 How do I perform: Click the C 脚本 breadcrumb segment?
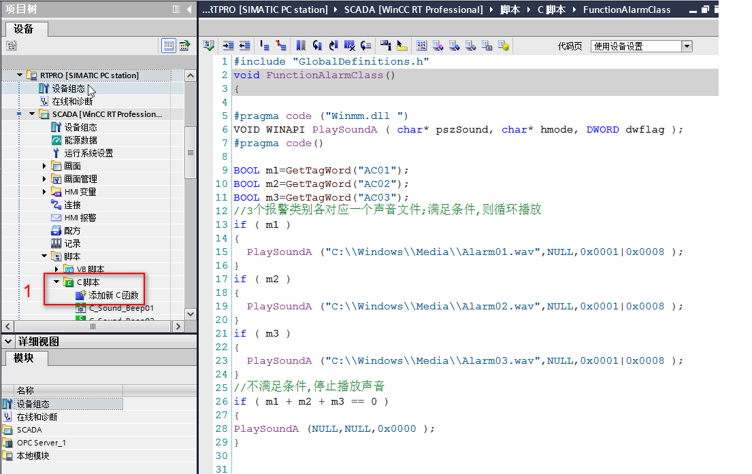pos(551,10)
